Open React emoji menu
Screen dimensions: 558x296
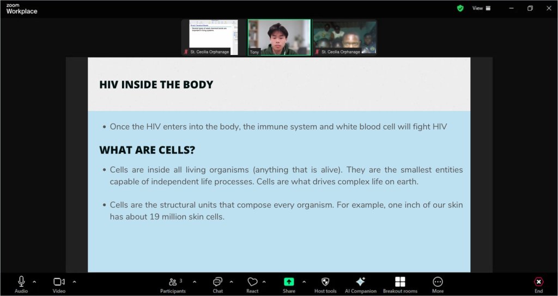(x=252, y=285)
